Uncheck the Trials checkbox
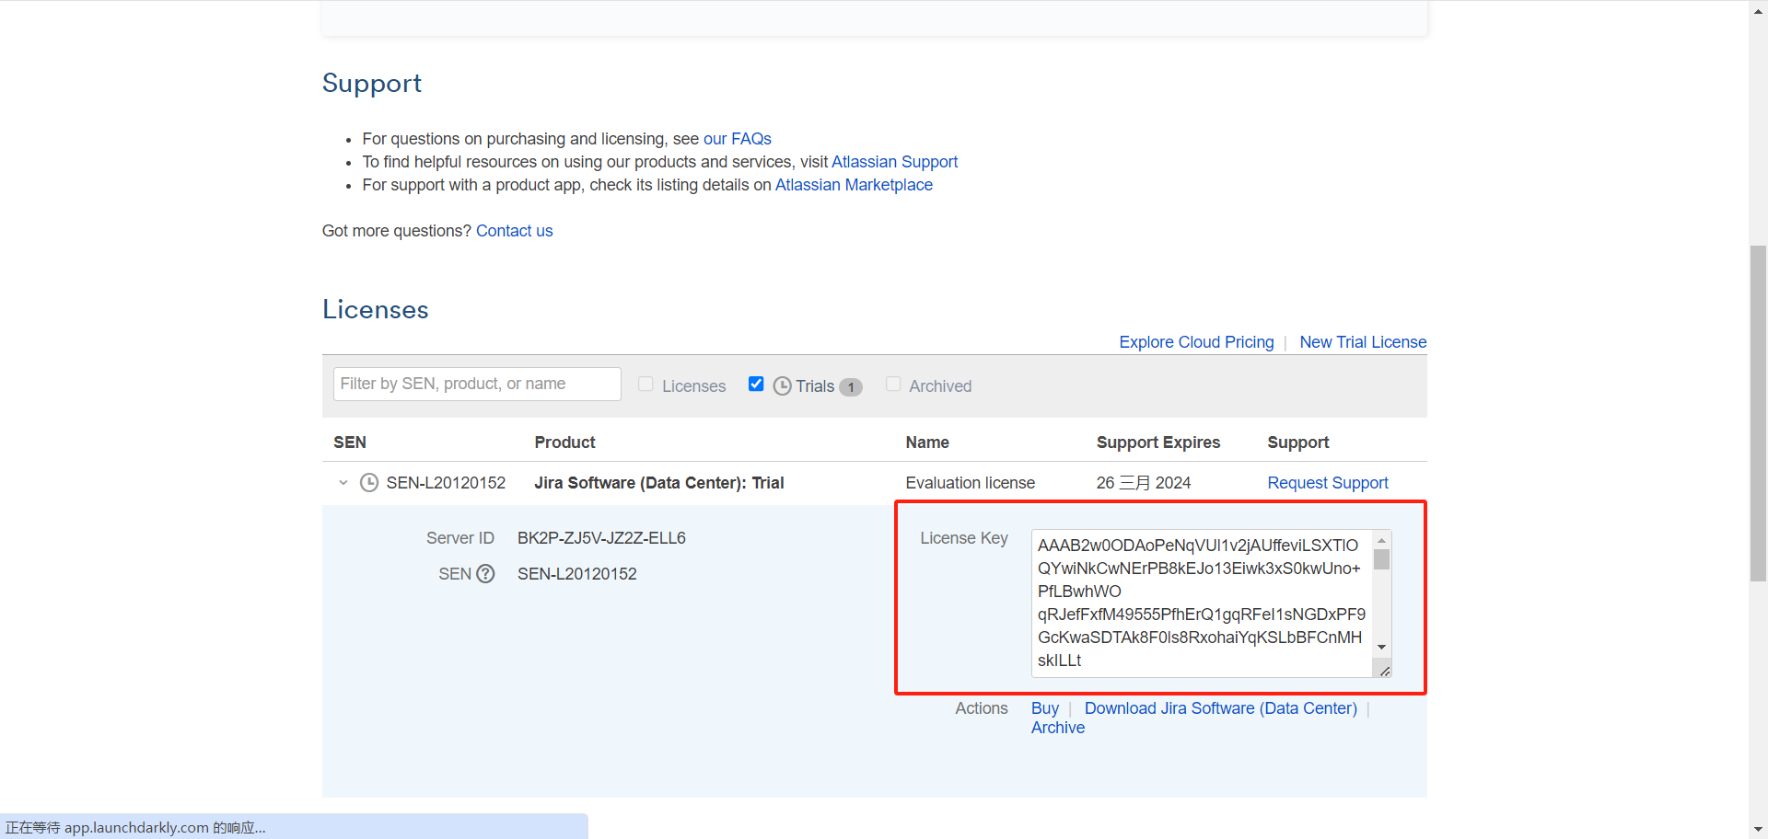This screenshot has height=839, width=1768. (x=756, y=385)
